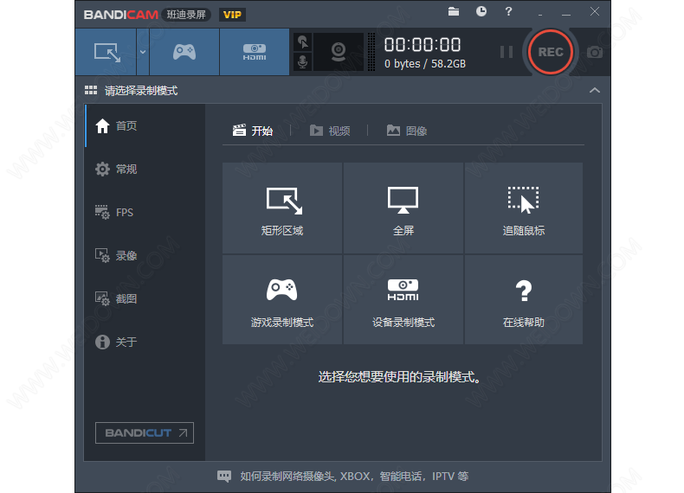Click the 0 bytes / 58.2GB storage text
The width and height of the screenshot is (684, 493).
click(425, 64)
